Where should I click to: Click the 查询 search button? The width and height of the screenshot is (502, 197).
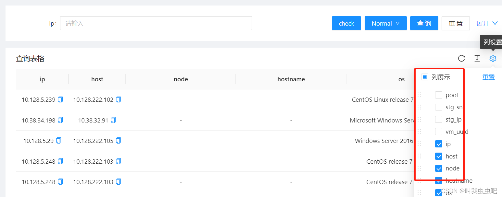point(424,23)
